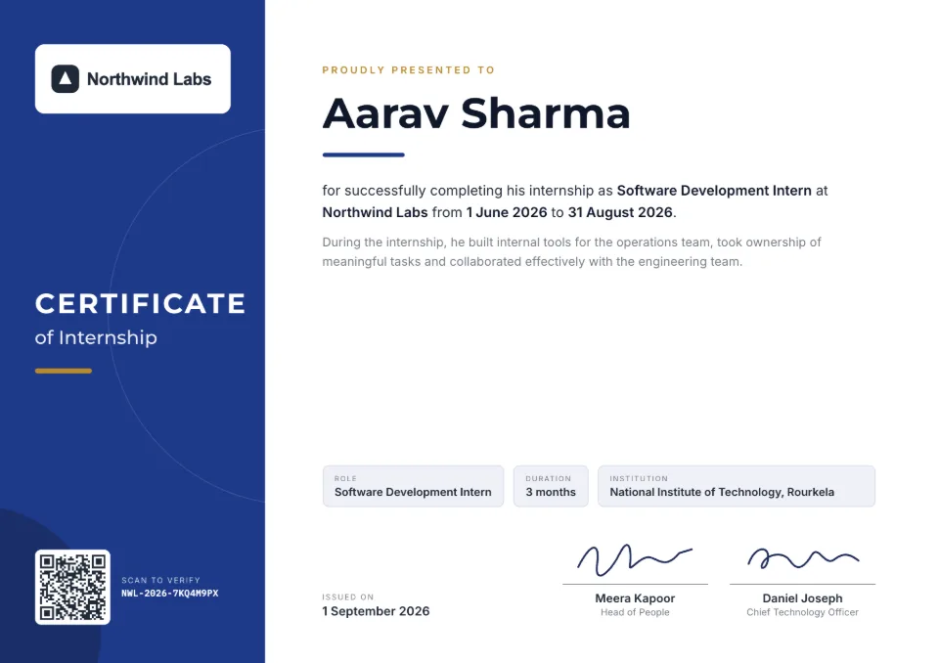Image resolution: width=939 pixels, height=663 pixels.
Task: Click bold 'Software Development Intern' in the sentence
Action: 714,191
